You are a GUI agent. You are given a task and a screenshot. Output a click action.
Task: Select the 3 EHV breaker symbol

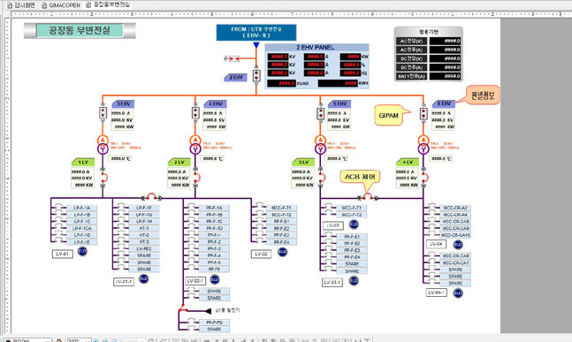(103, 112)
